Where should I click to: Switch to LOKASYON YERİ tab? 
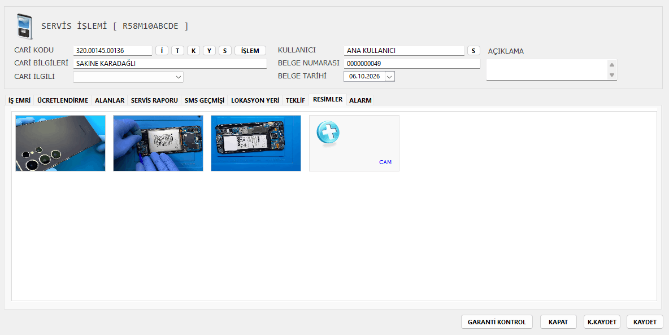coord(255,100)
